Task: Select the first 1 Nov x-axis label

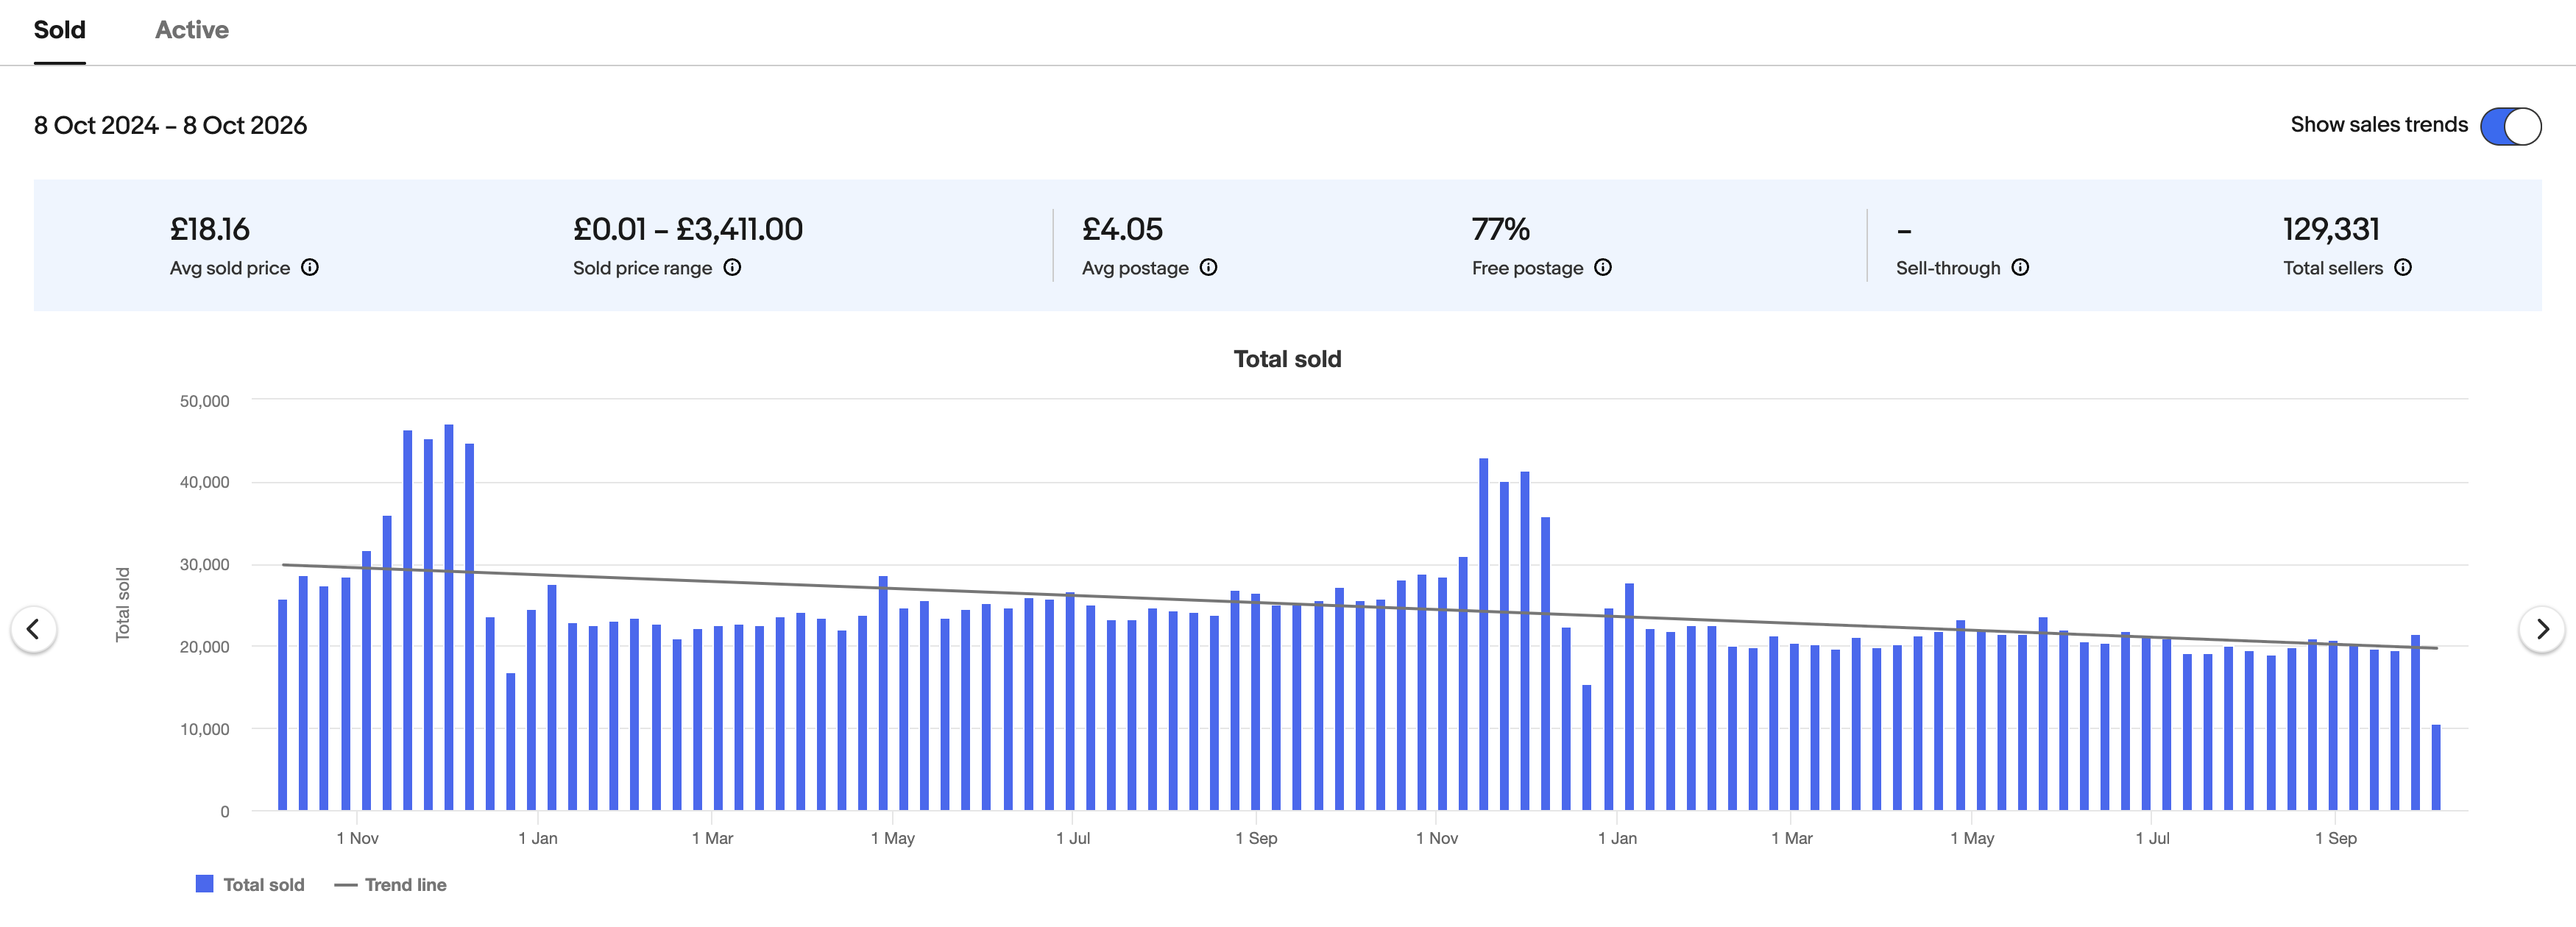Action: click(357, 838)
